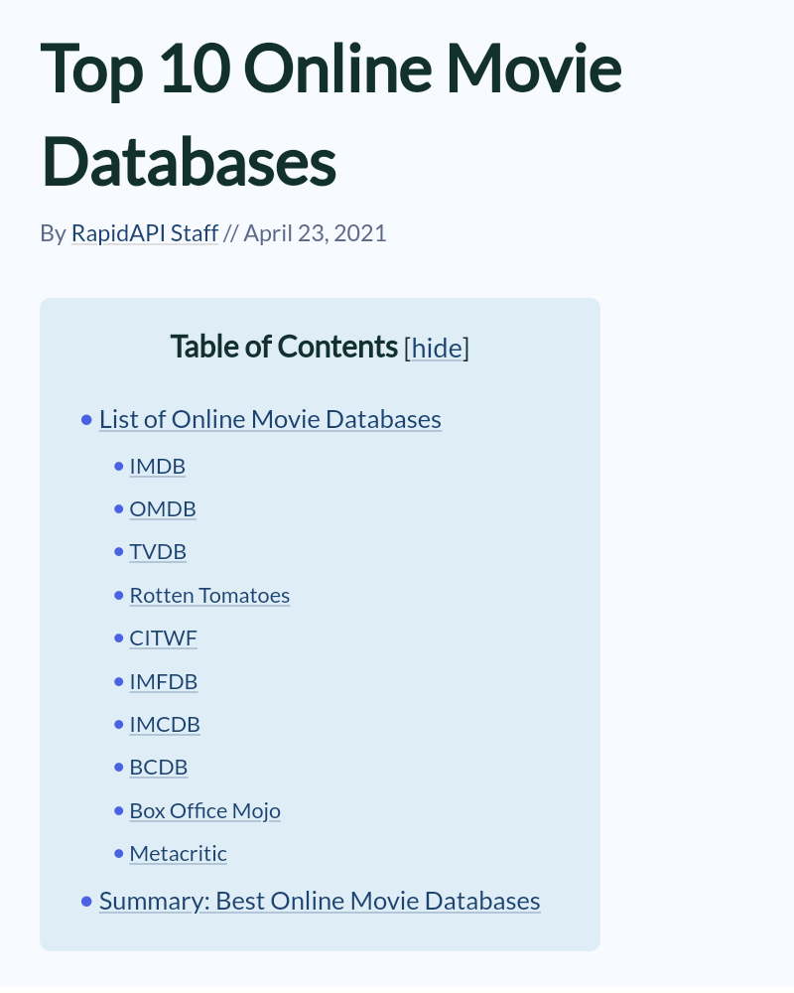Go to the BCDB section
The height and width of the screenshot is (993, 794).
(158, 767)
